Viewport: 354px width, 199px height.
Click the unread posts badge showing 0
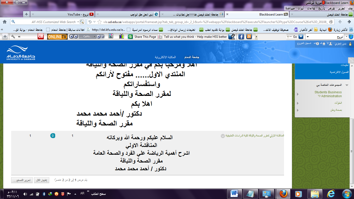[x=53, y=136]
